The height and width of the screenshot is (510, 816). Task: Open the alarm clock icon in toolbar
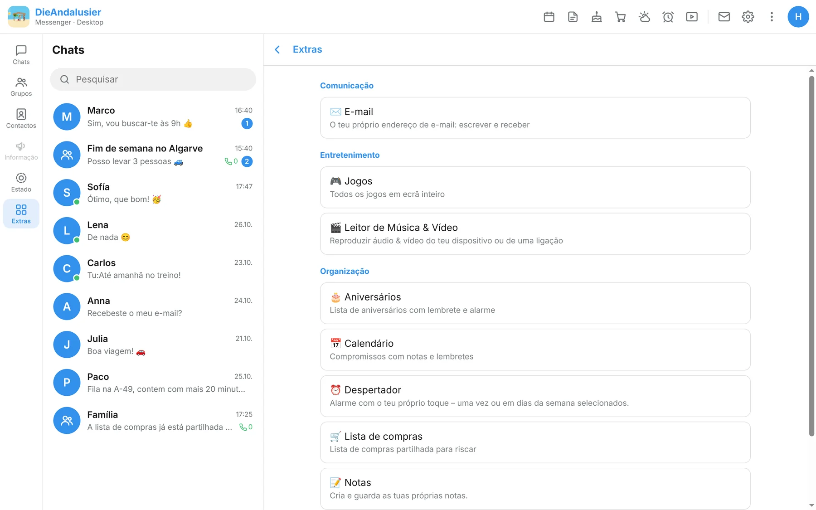(x=668, y=17)
